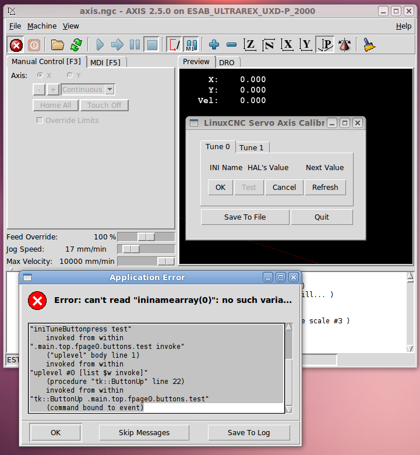This screenshot has height=455, width=420.
Task: Zoom out with the blue minus icon
Action: click(231, 45)
